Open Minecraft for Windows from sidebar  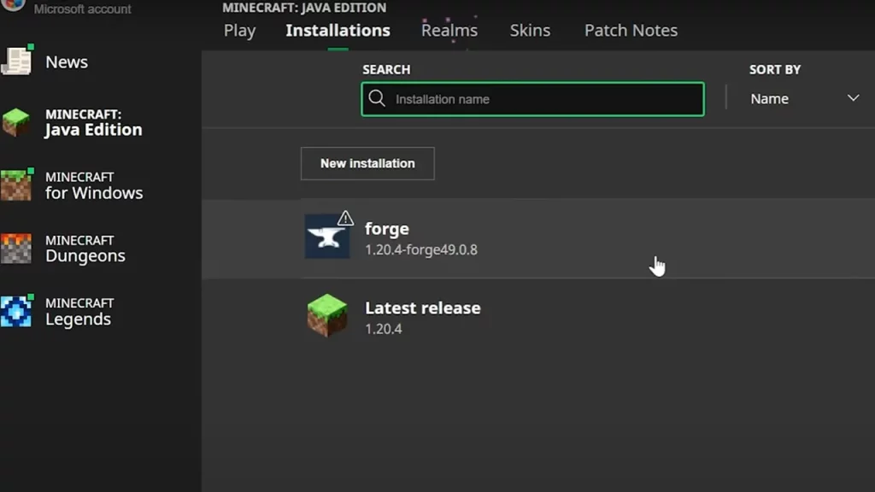point(18,184)
